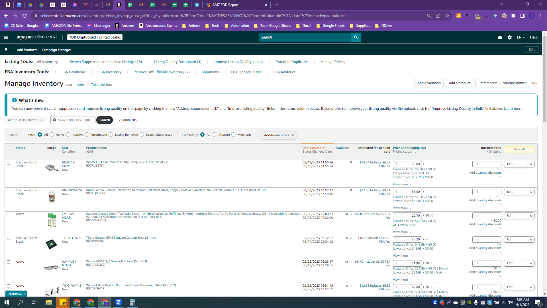Click the Seller Central top search field

coord(305,37)
